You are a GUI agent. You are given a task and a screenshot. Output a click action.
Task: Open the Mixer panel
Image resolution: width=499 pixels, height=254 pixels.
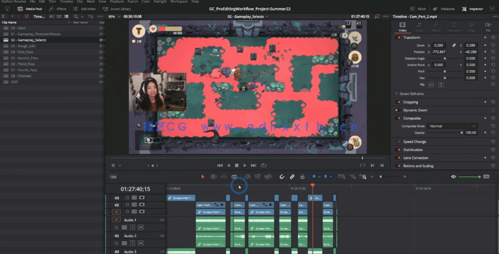(x=418, y=9)
